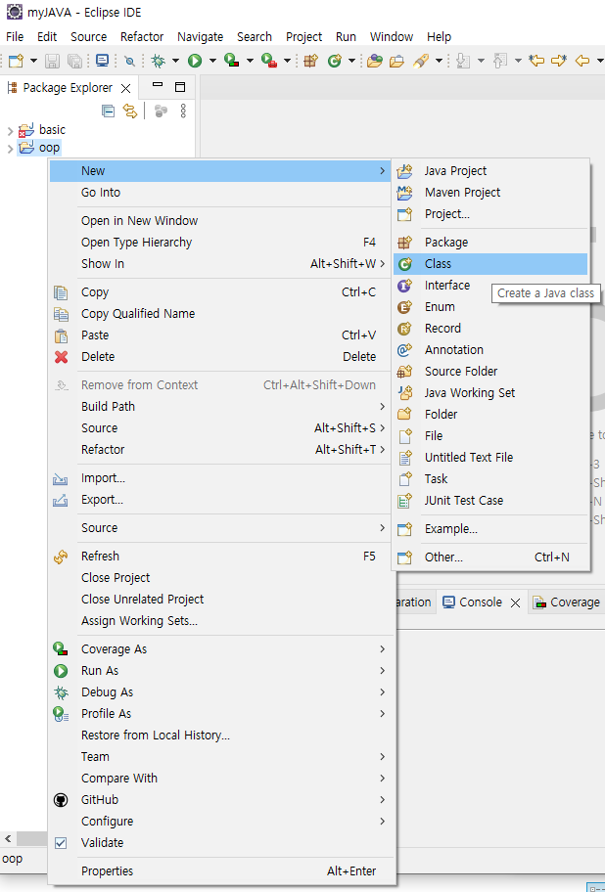Click the Last Edit Location arrow icon
The width and height of the screenshot is (605, 892).
(536, 61)
